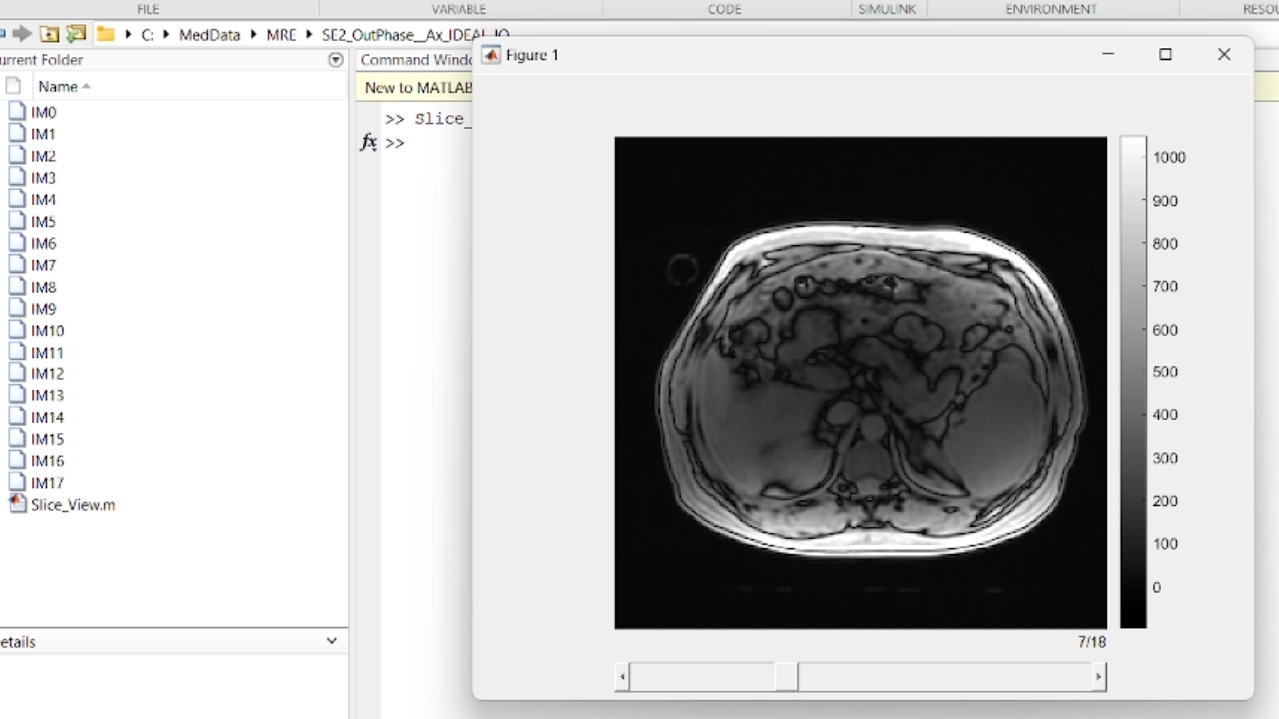Maximize the Figure 1 window
1279x719 pixels.
(1165, 55)
